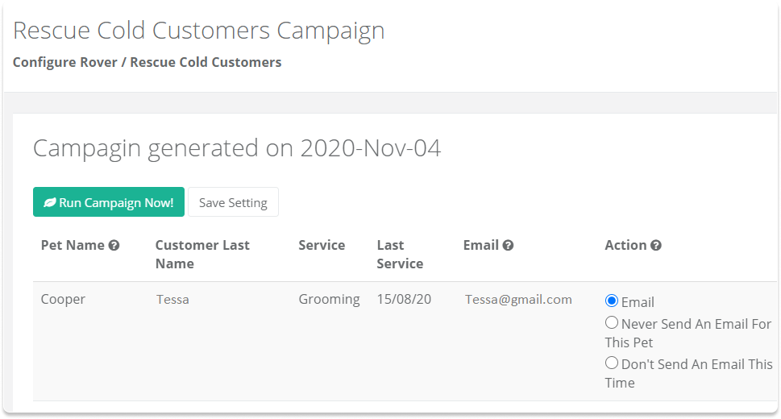This screenshot has height=419, width=781.
Task: Click the Email column help icon
Action: tap(508, 245)
